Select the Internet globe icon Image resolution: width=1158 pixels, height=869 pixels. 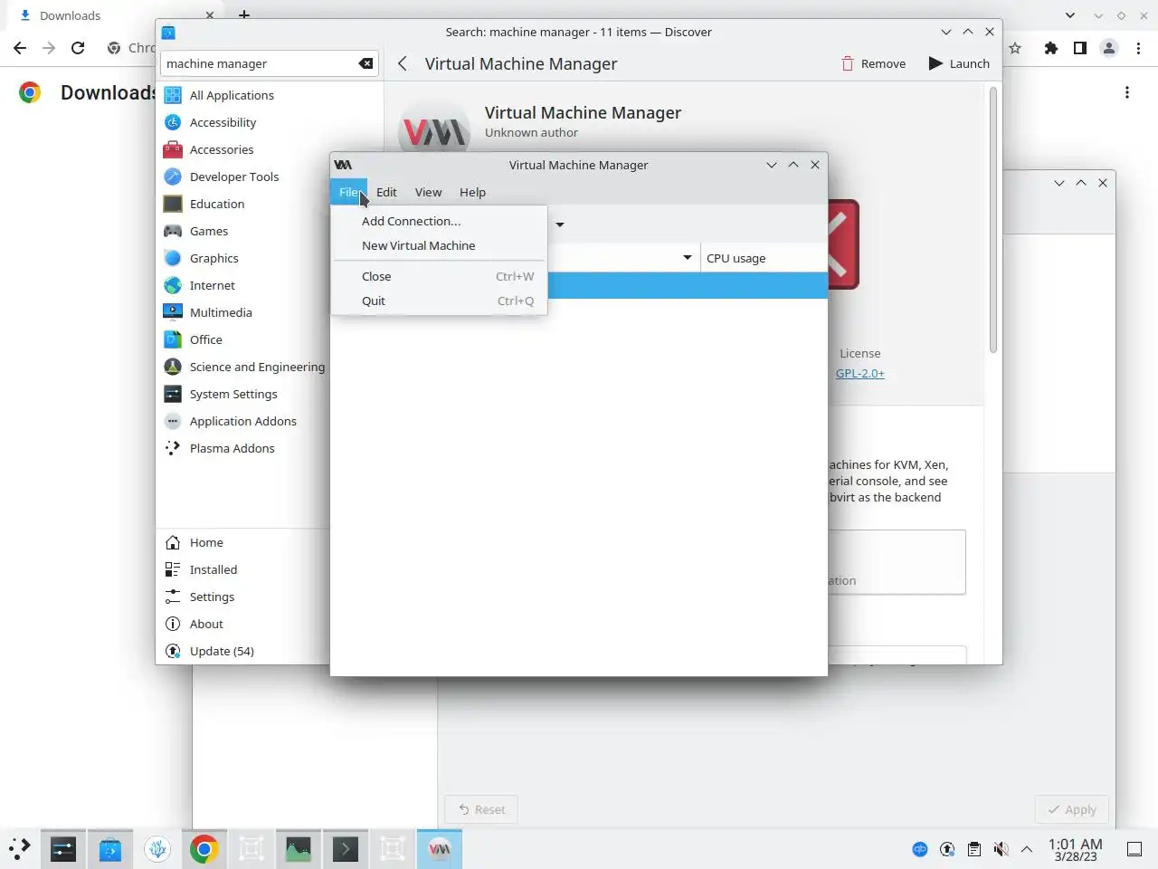tap(173, 285)
